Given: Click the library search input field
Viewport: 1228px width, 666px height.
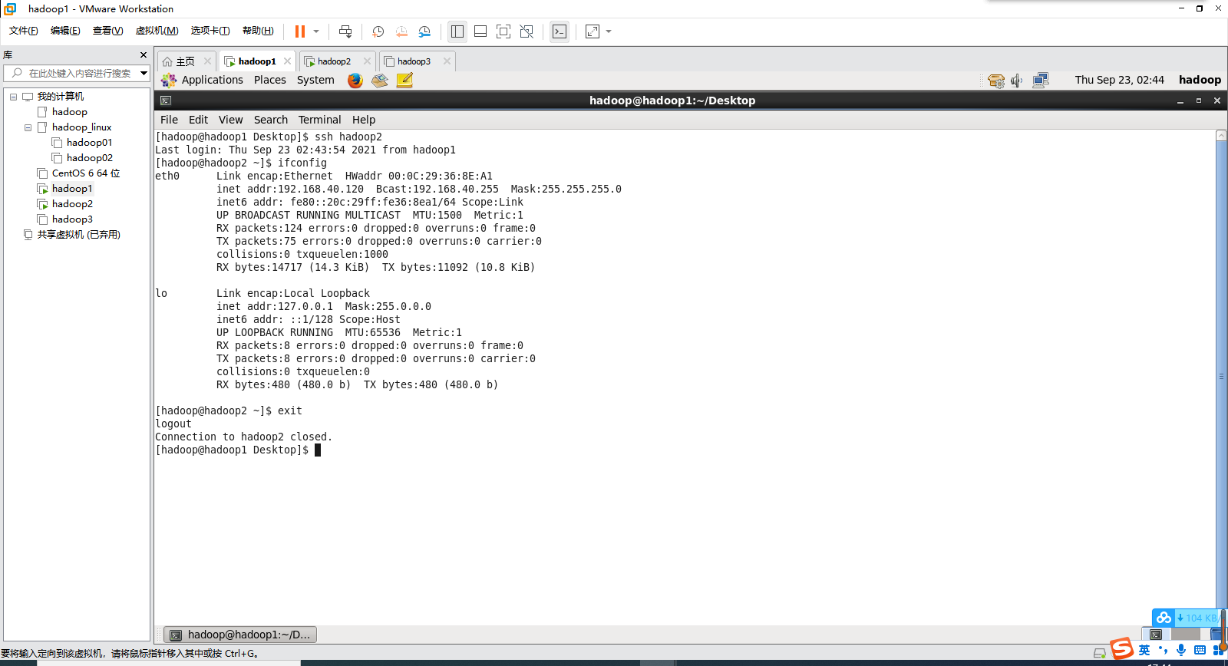Looking at the screenshot, I should click(77, 73).
